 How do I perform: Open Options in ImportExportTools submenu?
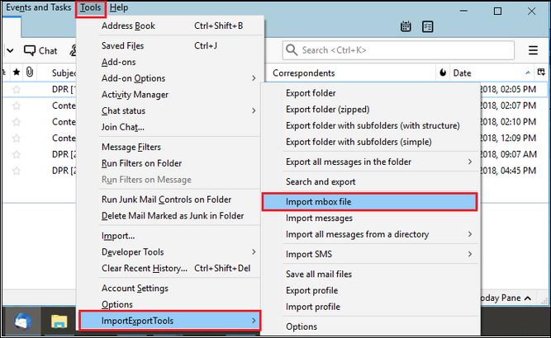click(371, 326)
